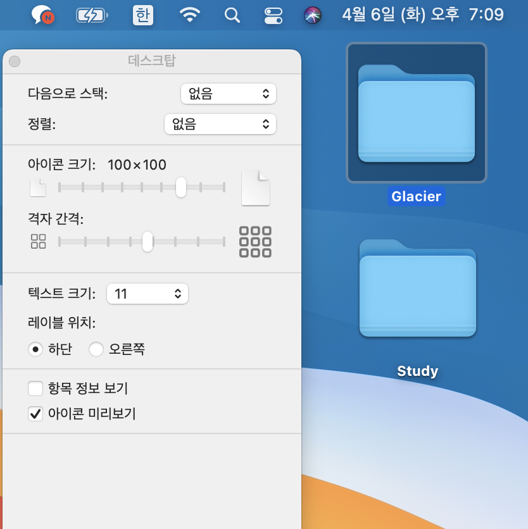
Task: Select the 오른쪽 label position radio
Action: (x=96, y=349)
